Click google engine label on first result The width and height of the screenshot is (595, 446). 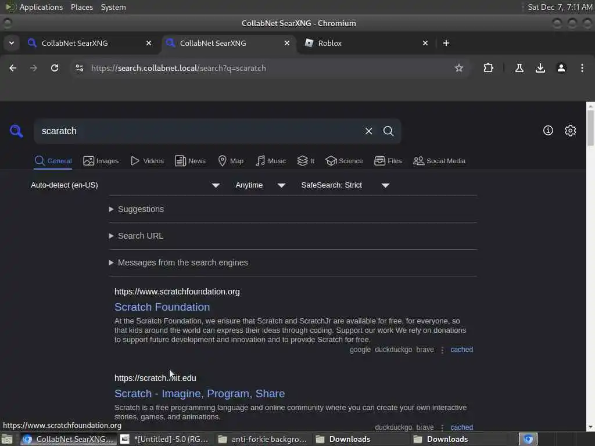click(x=360, y=350)
